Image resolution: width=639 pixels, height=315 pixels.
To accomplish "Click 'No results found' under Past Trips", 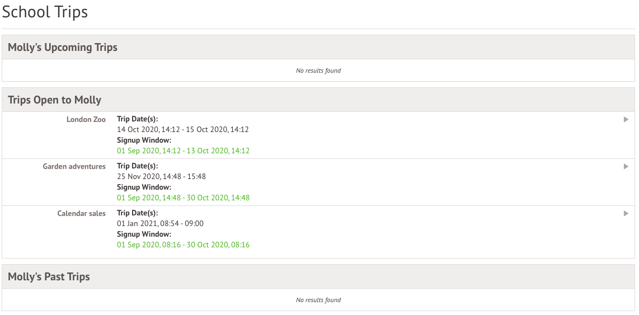I will 318,300.
